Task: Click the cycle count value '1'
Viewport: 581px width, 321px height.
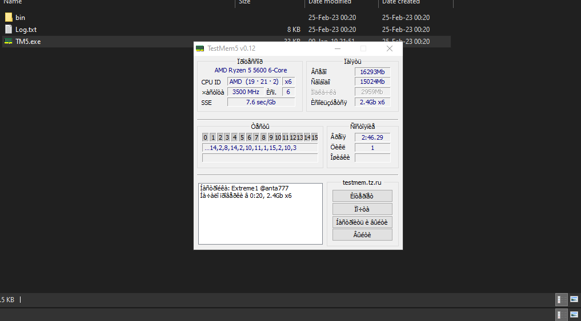Action: 372,148
